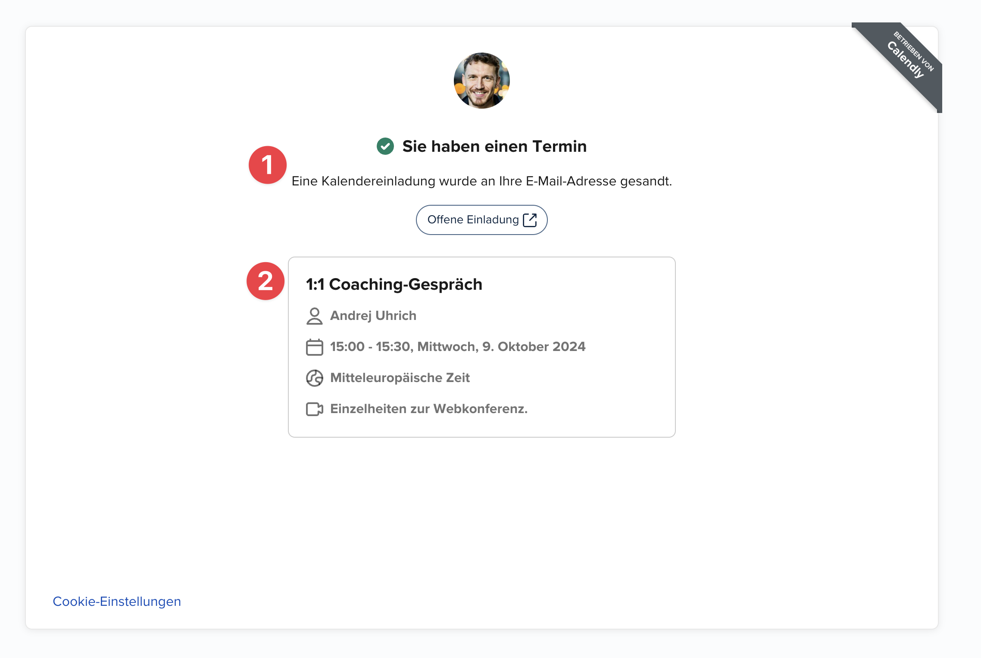Click the host profile photo

[x=481, y=81]
